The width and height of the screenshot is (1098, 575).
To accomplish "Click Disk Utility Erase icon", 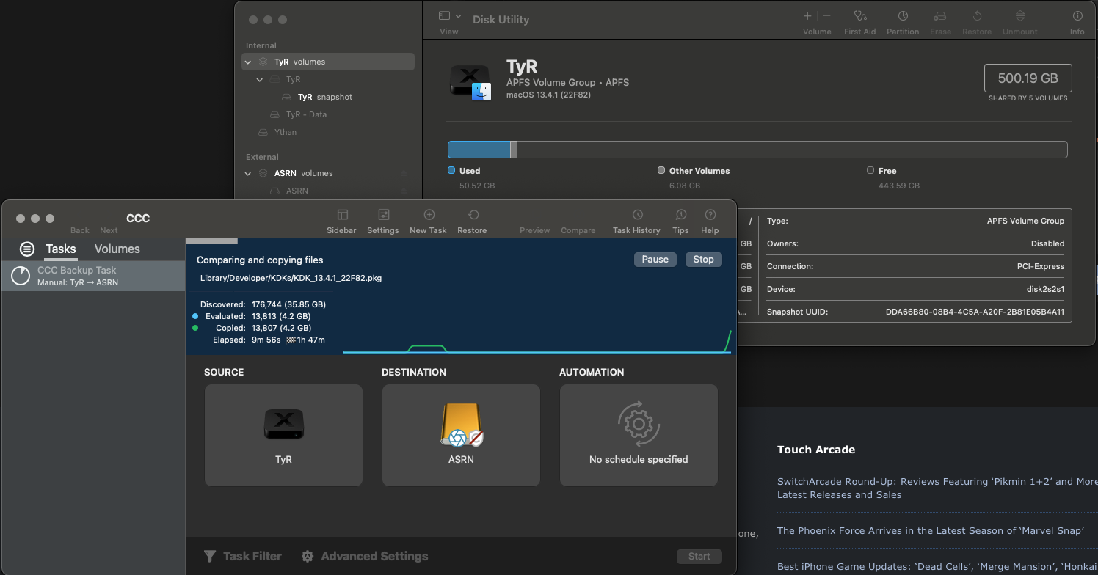I will (x=940, y=15).
